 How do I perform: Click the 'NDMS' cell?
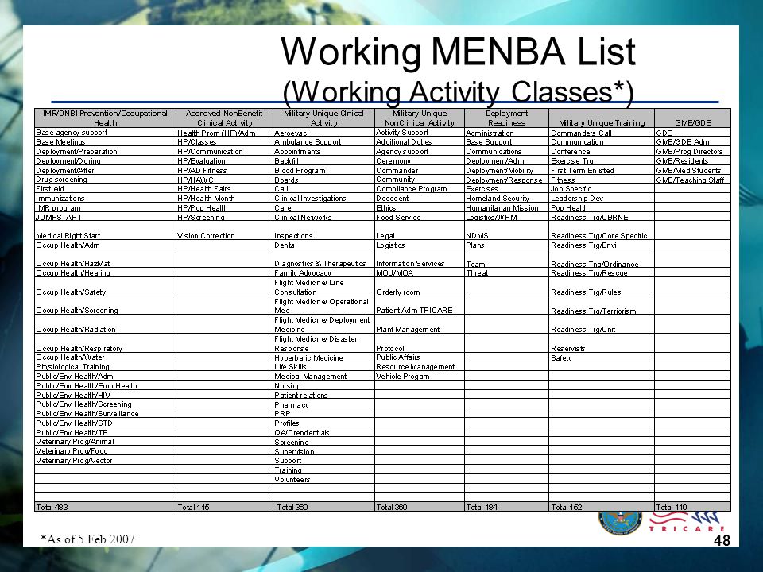coord(506,231)
